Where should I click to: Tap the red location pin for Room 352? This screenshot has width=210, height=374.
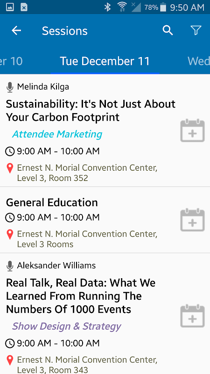(10, 168)
